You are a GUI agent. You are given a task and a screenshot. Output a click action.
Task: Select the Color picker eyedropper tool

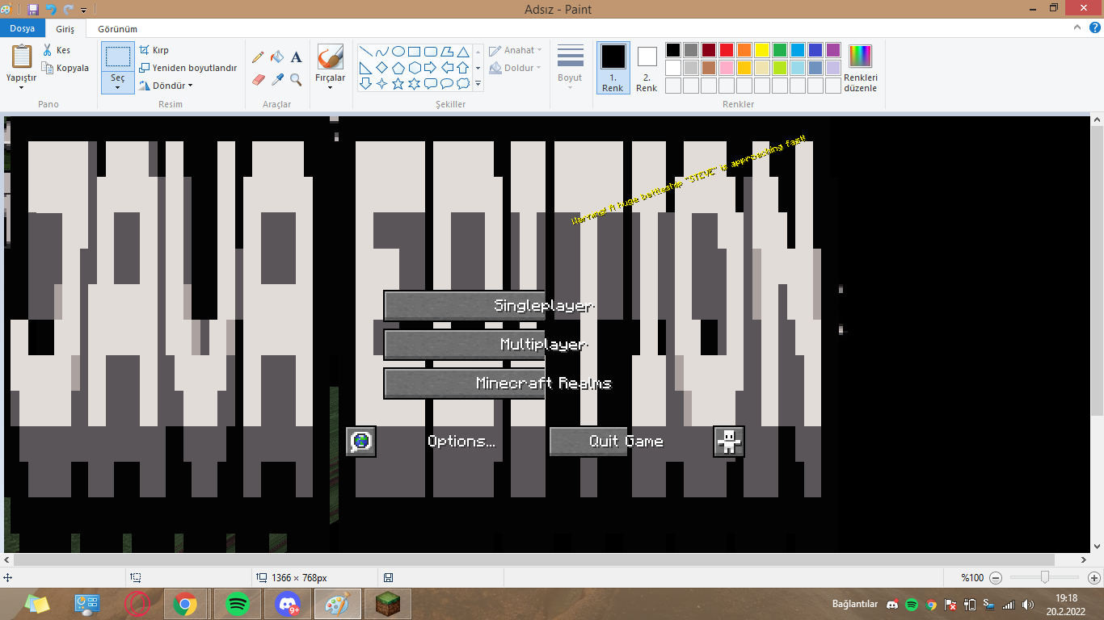click(277, 79)
